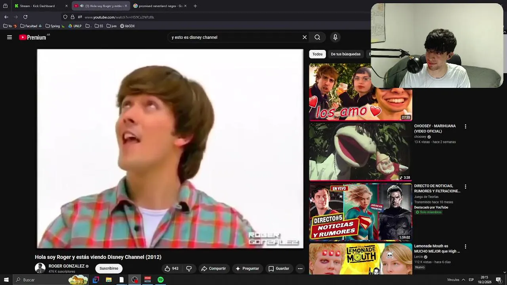Open IntelliJ icon in the taskbar
This screenshot has width=507, height=285.
click(95, 280)
